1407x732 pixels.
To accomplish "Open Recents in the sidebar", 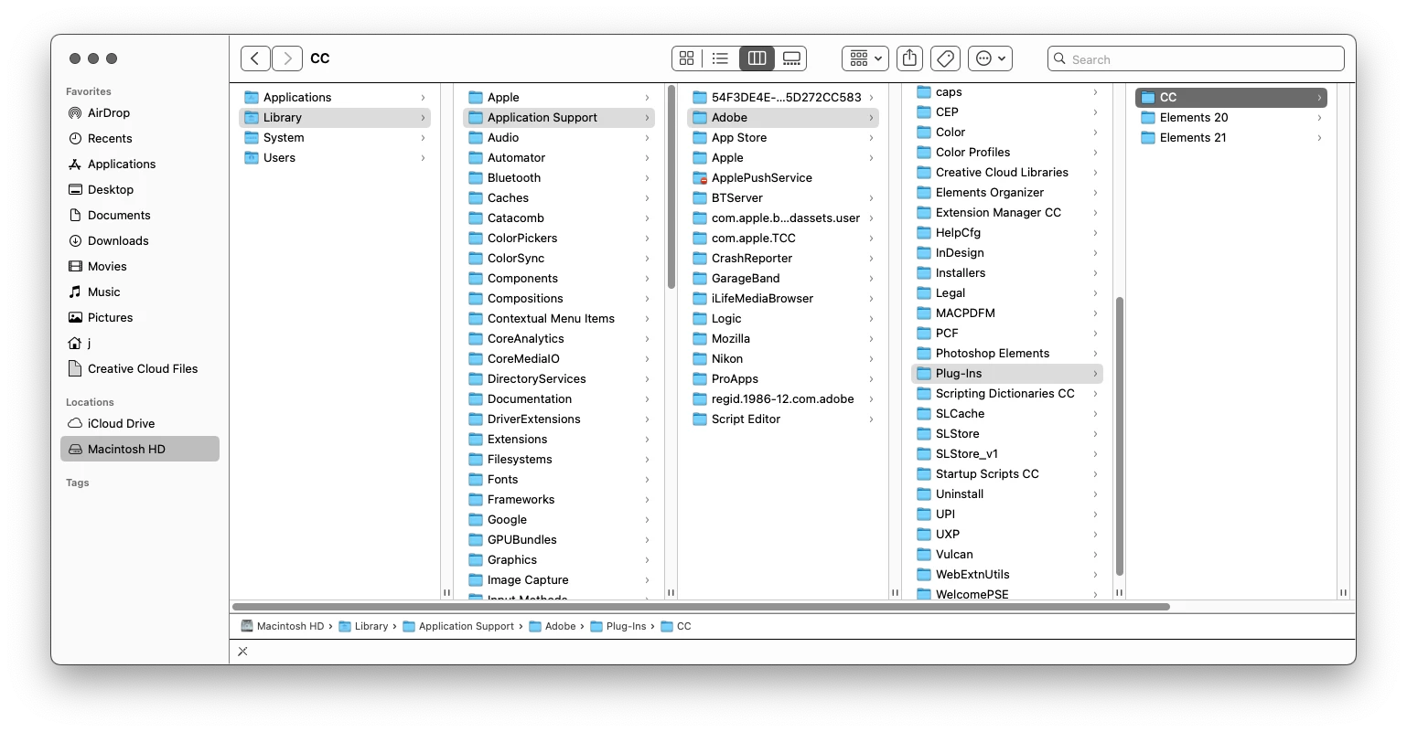I will [140, 139].
